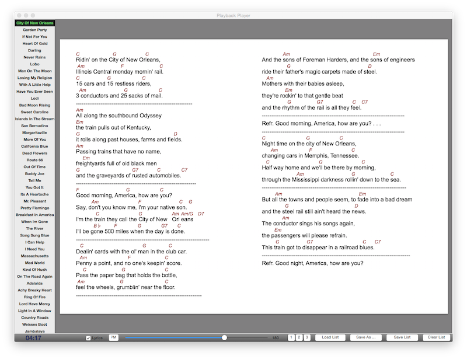
Task: Select Lobo in the song list
Action: coord(35,64)
